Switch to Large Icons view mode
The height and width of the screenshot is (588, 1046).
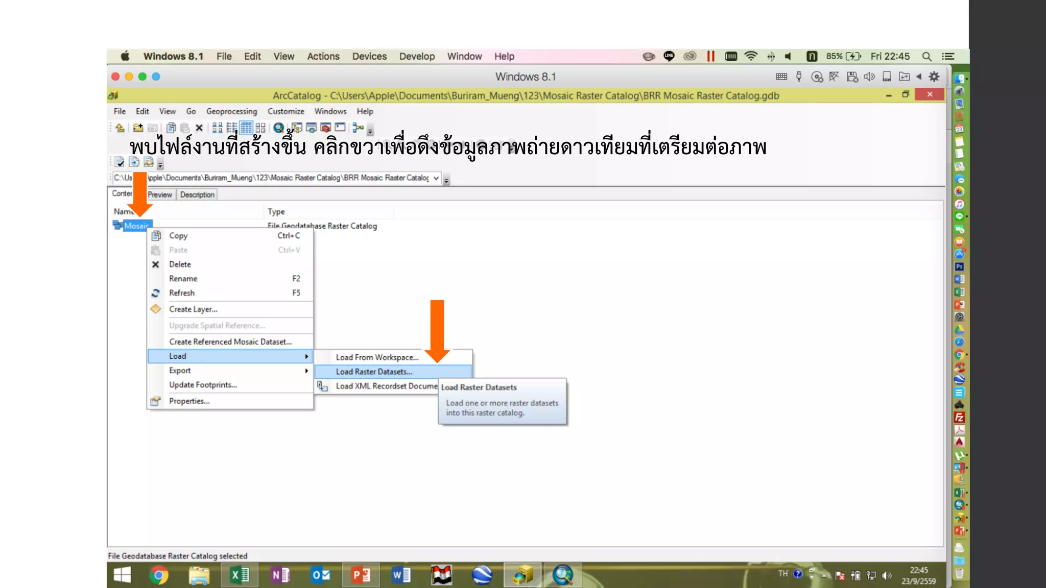[217, 128]
